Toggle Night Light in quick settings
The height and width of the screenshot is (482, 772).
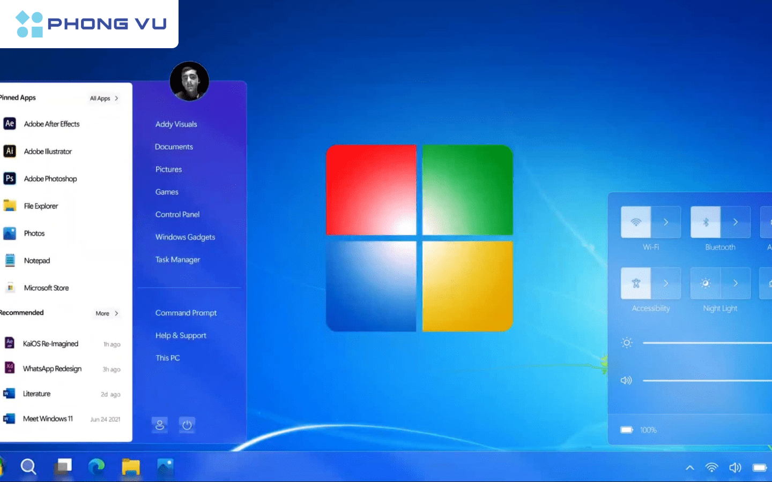click(706, 283)
